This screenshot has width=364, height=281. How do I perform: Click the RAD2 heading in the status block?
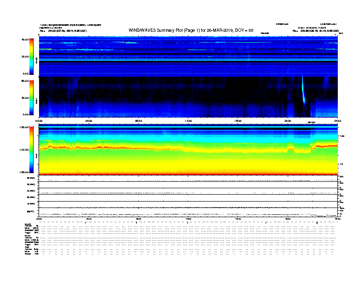click(28, 224)
